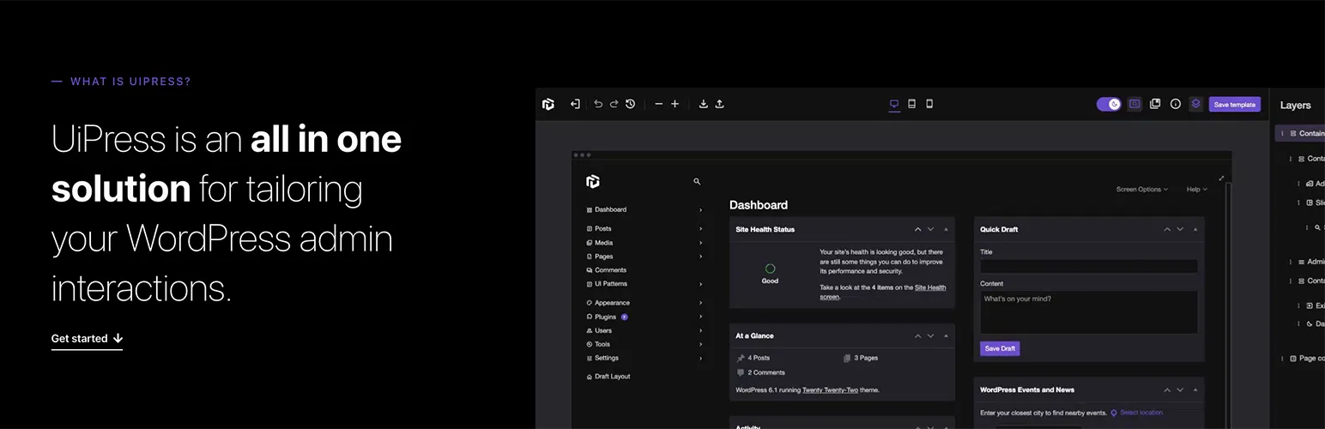Viewport: 1325px width, 429px height.
Task: Click 4 Posts link
Action: point(759,358)
